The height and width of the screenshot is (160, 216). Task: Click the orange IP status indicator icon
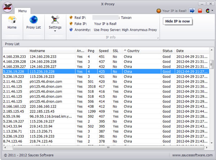tap(158, 11)
